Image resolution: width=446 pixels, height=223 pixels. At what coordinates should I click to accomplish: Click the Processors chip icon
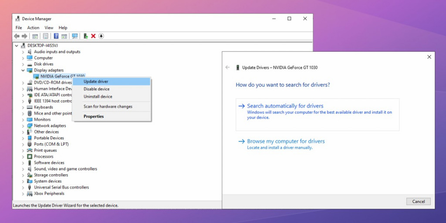pyautogui.click(x=30, y=156)
